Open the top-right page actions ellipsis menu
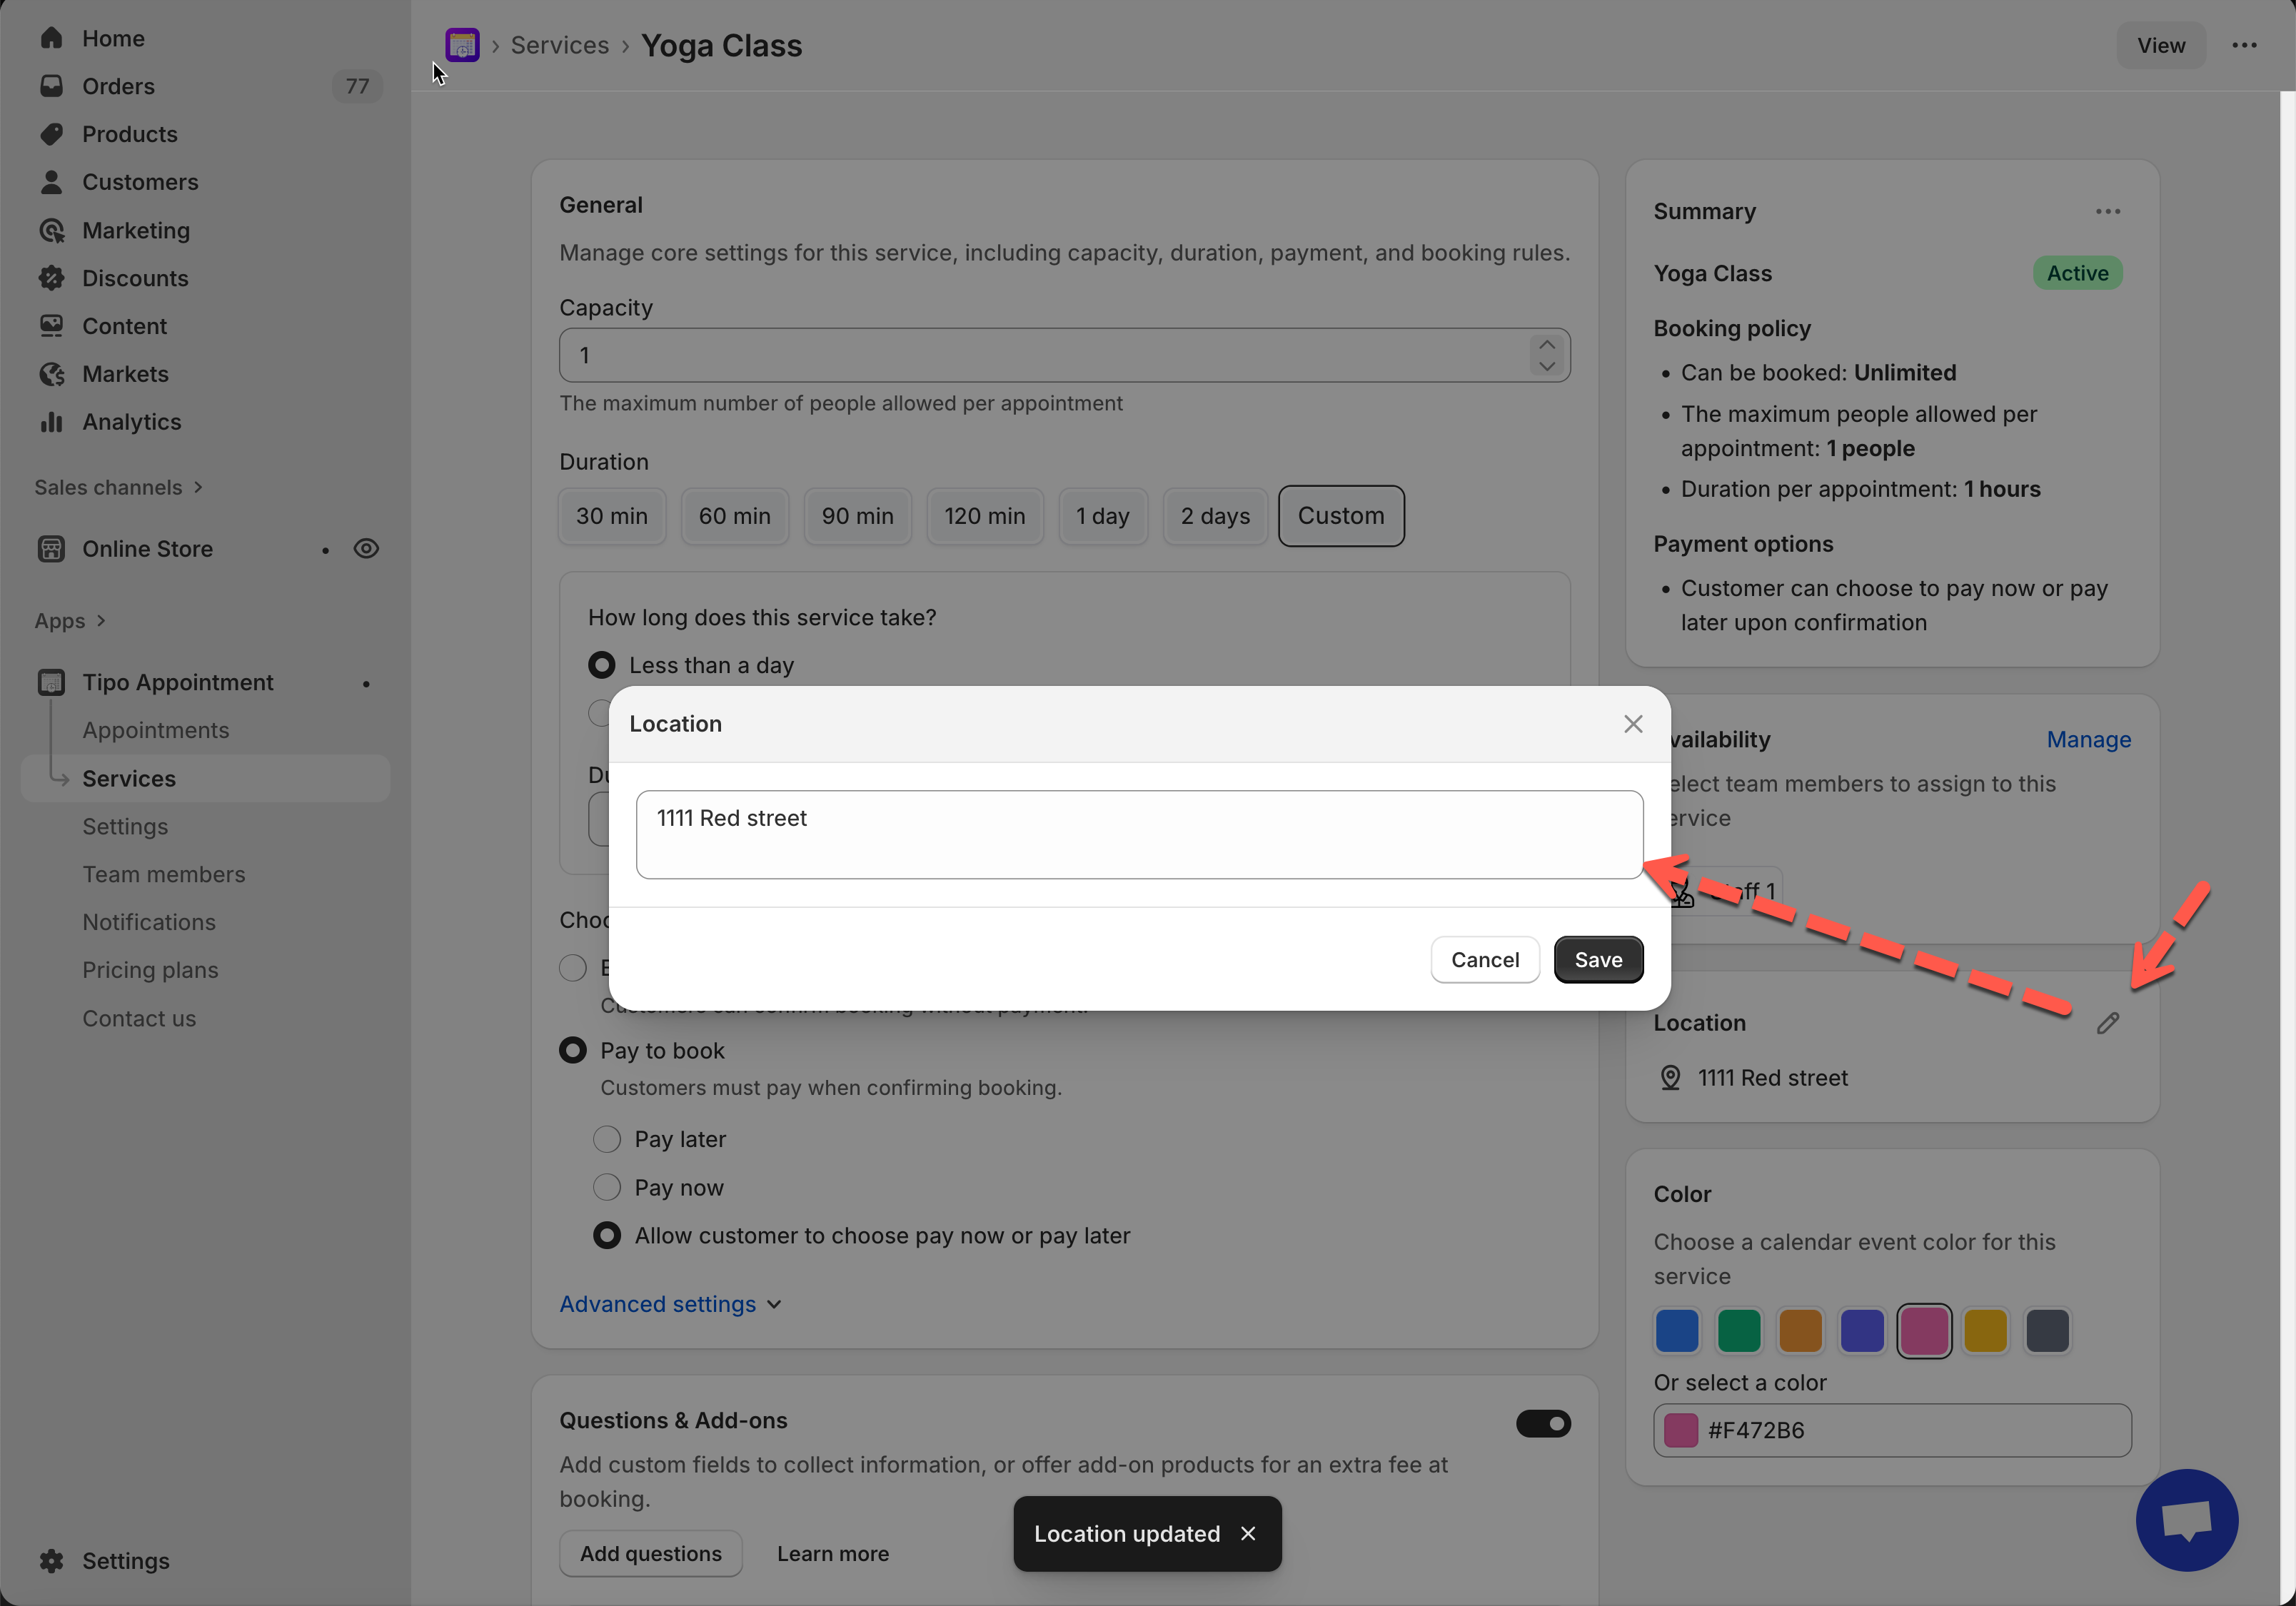Screen dimensions: 2296x1606 point(2244,45)
